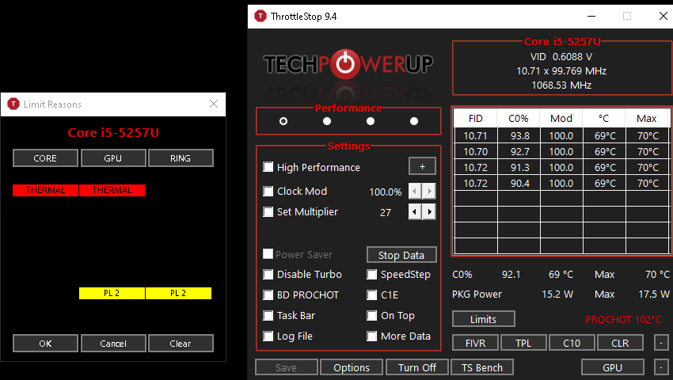Select the second Performance profile radio button
This screenshot has height=380, width=673.
tap(327, 121)
